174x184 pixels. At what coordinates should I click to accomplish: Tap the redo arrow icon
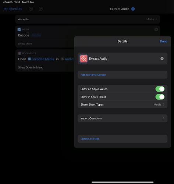pyautogui.click(x=41, y=9)
